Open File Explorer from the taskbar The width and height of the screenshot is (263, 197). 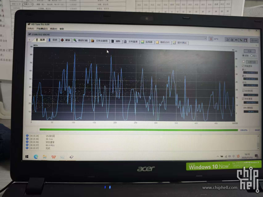coord(45,157)
